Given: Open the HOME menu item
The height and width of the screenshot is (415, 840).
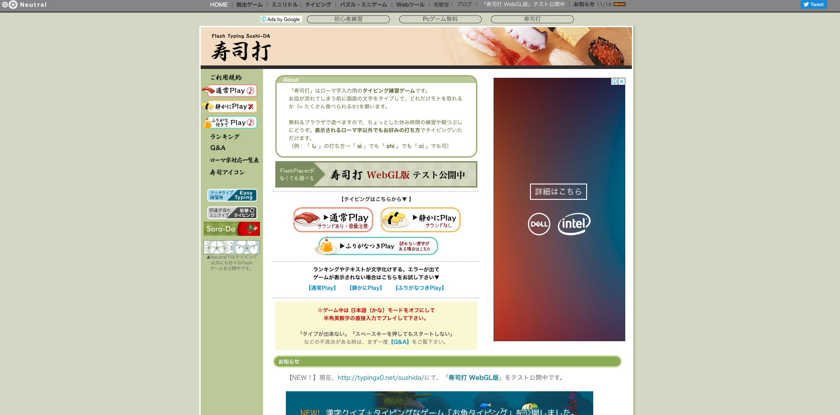Looking at the screenshot, I should [x=219, y=5].
